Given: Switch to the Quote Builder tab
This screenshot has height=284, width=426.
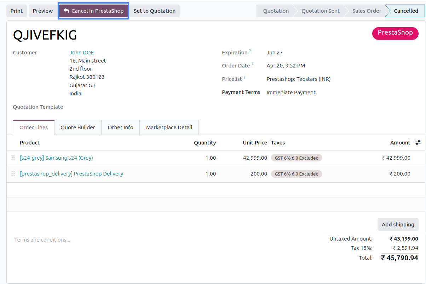Looking at the screenshot, I should coord(78,128).
